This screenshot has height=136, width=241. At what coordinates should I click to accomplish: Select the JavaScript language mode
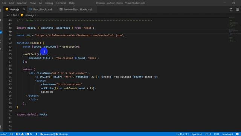click(227, 134)
